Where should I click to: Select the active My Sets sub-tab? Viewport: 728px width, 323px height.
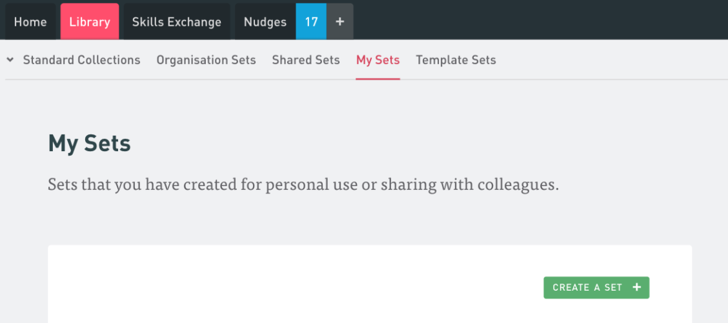pos(378,60)
